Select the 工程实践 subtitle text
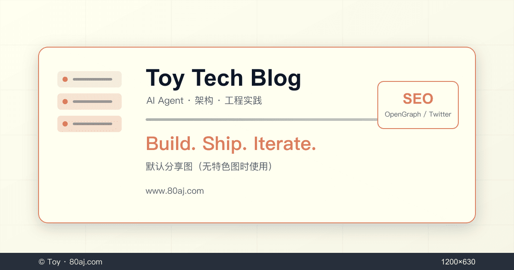Viewport: 514px width, 270px height. click(x=243, y=101)
